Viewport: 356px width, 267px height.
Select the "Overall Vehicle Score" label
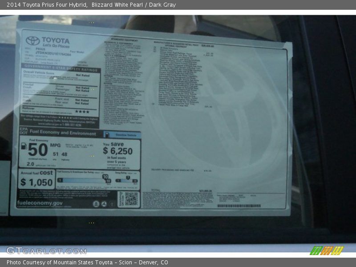click(39, 73)
